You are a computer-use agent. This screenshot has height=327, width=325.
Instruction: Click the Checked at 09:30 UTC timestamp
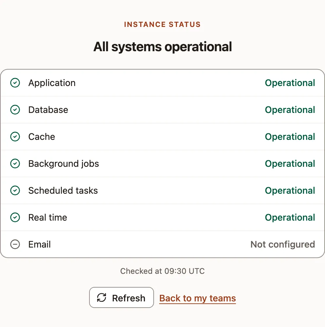pos(162,271)
